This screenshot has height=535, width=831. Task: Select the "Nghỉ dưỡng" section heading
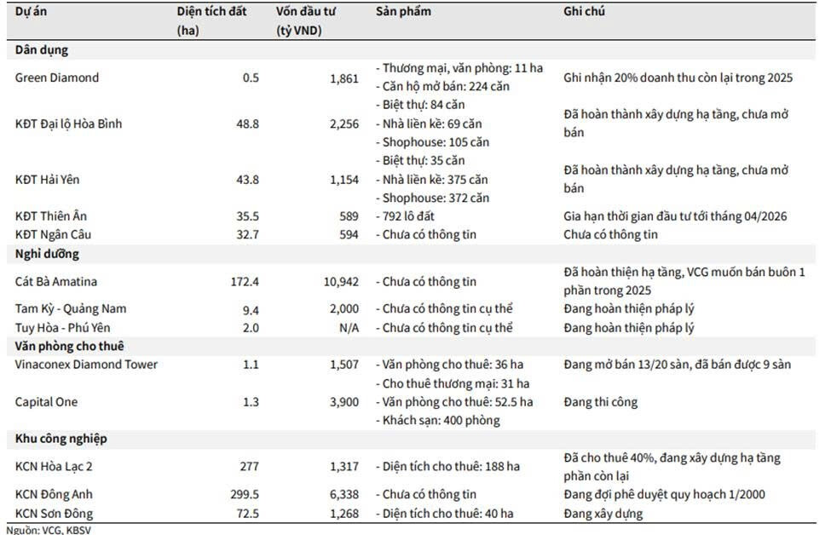(49, 253)
